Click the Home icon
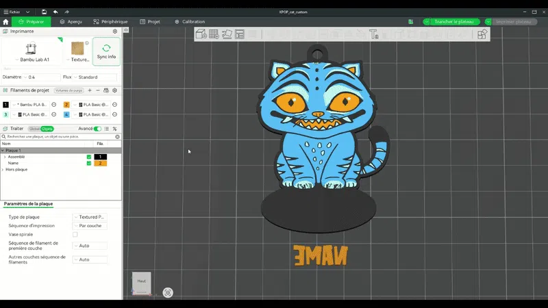 (5, 22)
